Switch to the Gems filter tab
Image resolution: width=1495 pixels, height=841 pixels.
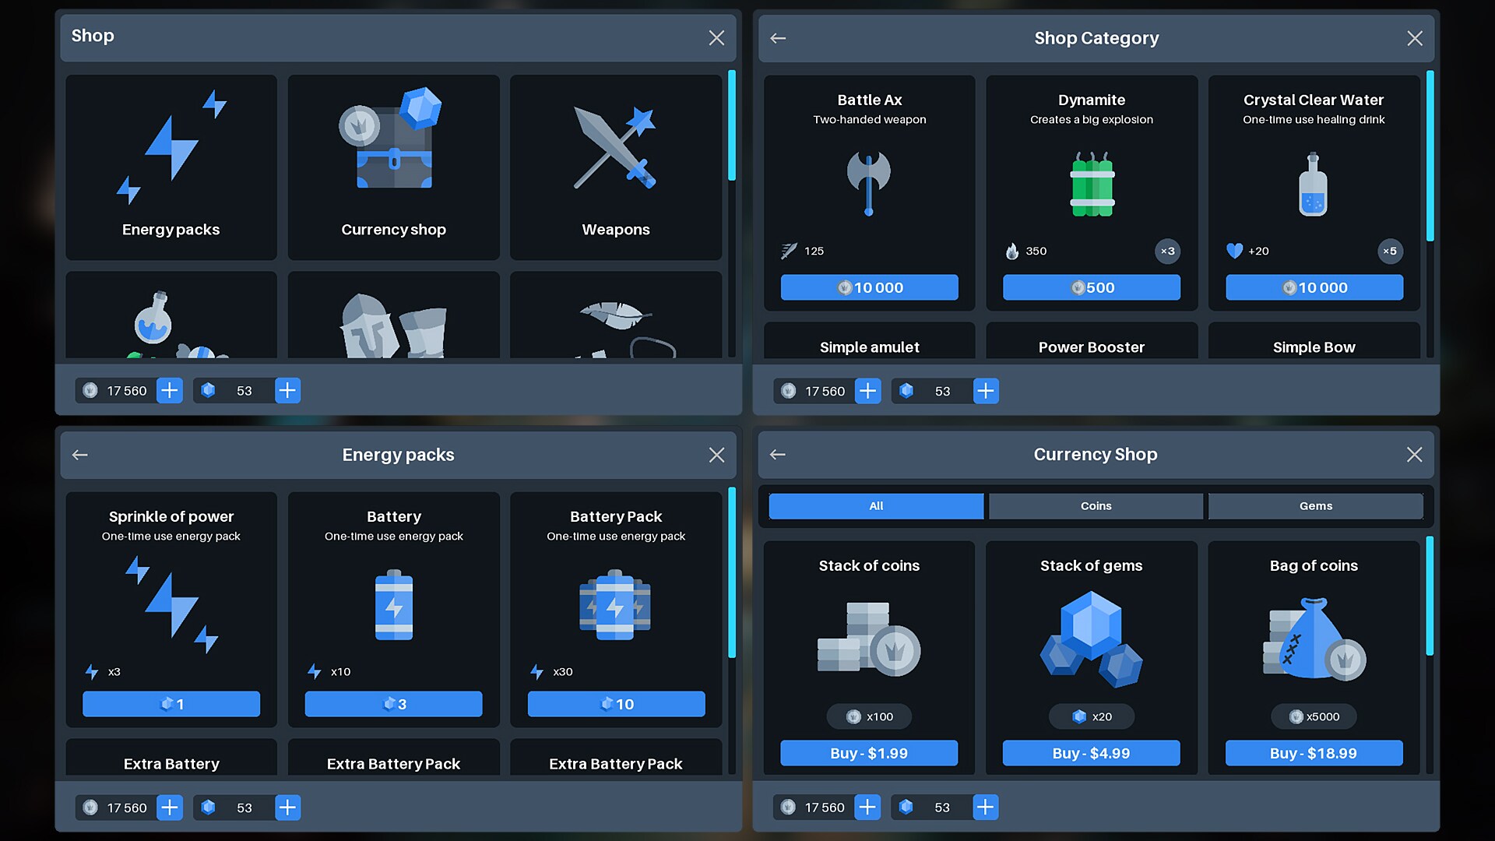pyautogui.click(x=1315, y=506)
